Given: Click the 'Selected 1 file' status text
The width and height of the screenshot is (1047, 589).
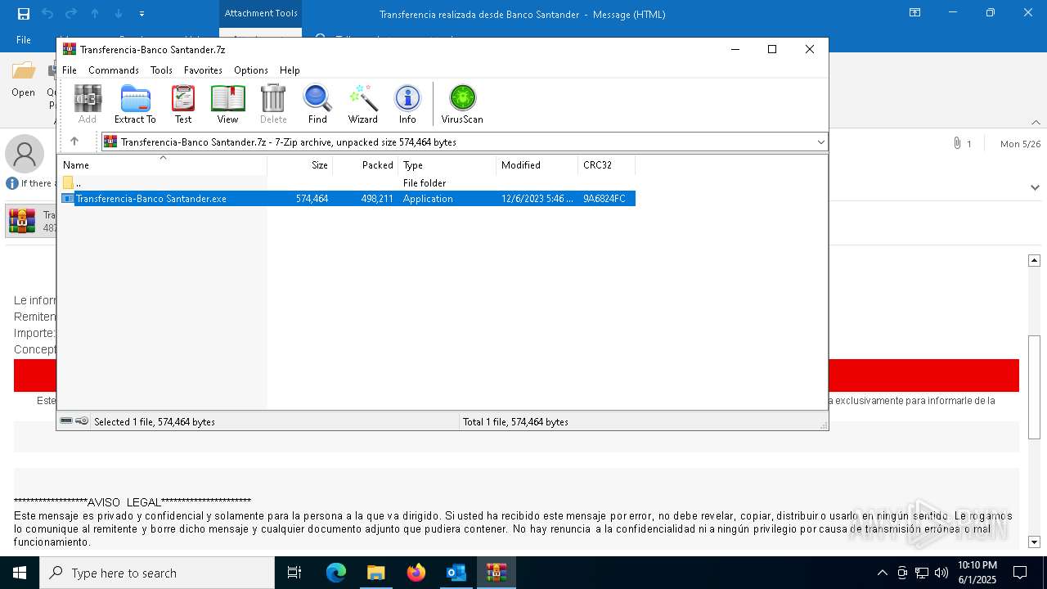Looking at the screenshot, I should (x=155, y=422).
